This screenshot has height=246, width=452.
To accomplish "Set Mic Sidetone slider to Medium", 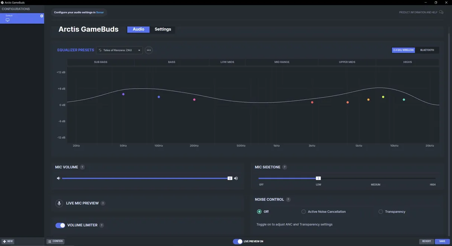I will pos(376,178).
